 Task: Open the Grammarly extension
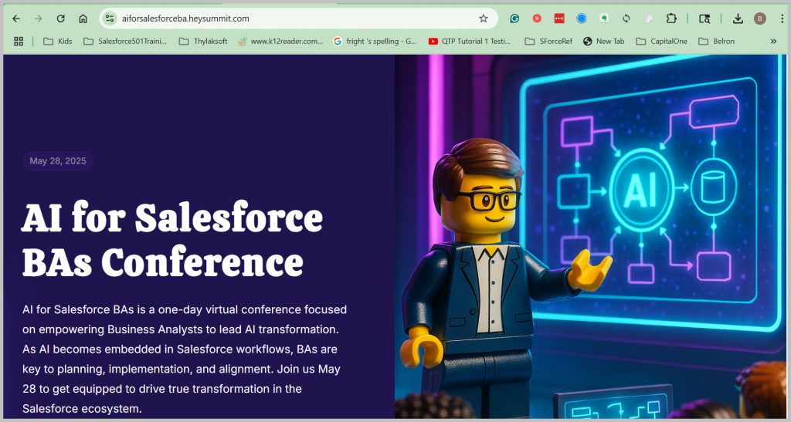[514, 19]
